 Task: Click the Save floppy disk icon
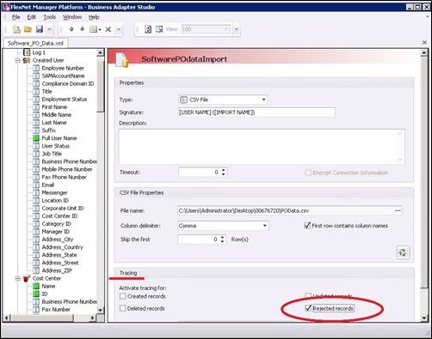click(x=40, y=29)
